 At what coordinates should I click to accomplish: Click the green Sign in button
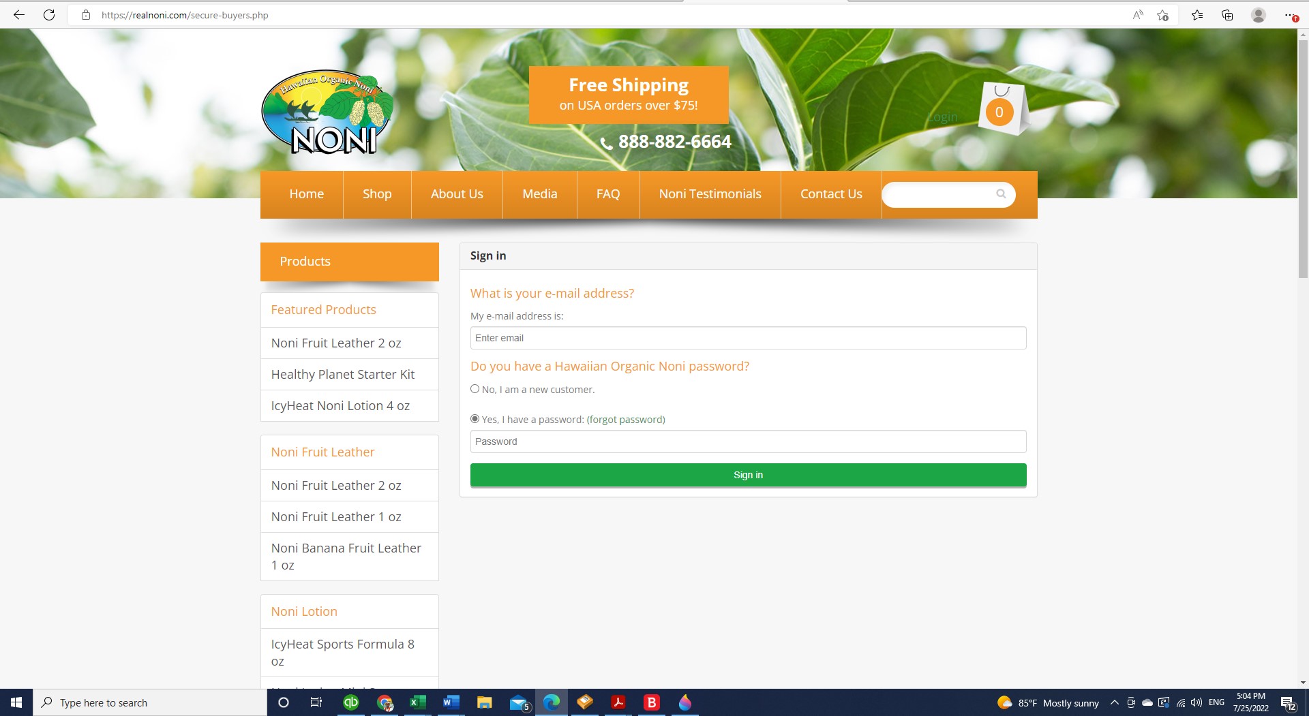click(x=748, y=475)
